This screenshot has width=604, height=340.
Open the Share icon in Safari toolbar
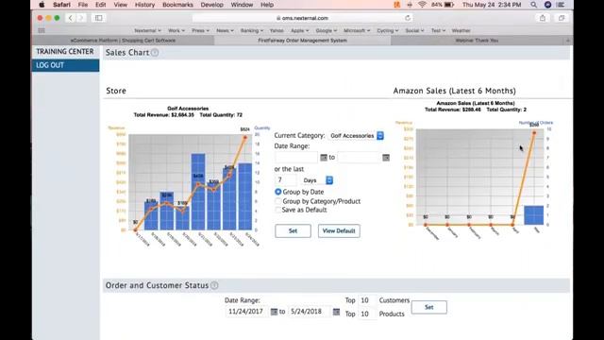543,18
